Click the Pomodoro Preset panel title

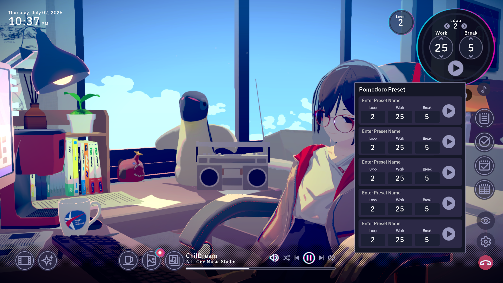point(382,90)
